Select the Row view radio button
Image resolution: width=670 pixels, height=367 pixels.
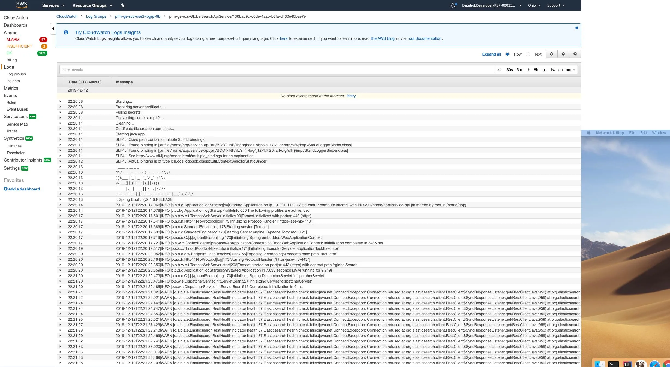point(507,54)
